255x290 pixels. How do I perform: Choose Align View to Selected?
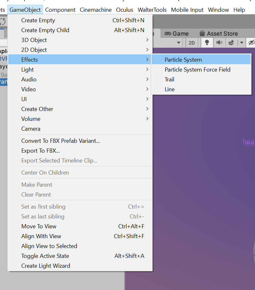80,246
